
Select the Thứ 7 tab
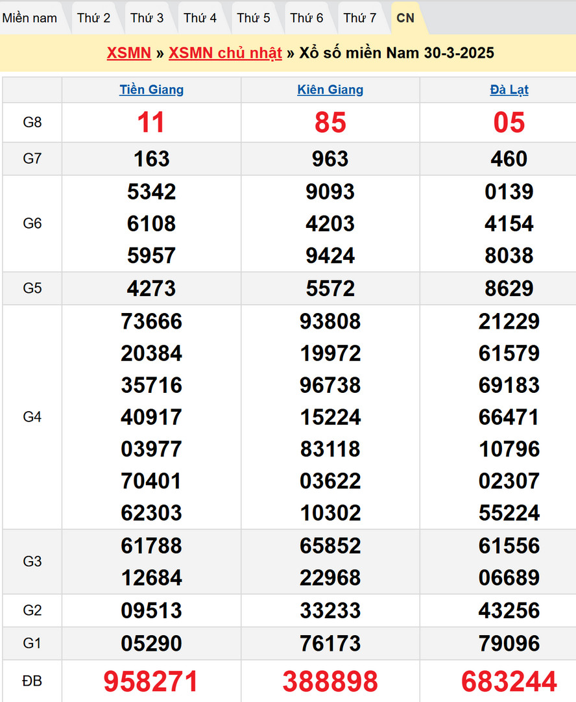pos(359,18)
